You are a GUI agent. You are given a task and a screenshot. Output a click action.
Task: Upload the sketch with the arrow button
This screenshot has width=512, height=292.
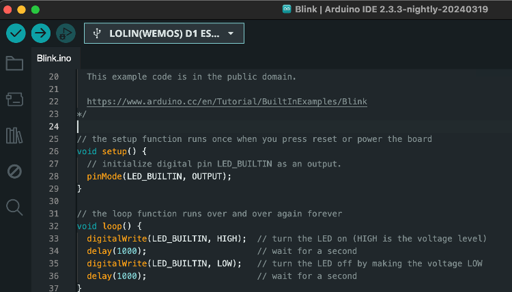pyautogui.click(x=41, y=33)
